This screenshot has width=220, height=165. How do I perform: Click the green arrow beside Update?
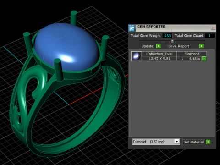[x=159, y=46]
